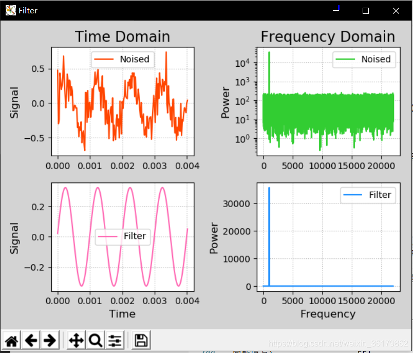The height and width of the screenshot is (353, 413).
Task: Click the 10000 tick on blue plot's Power axis
Action: [x=236, y=259]
